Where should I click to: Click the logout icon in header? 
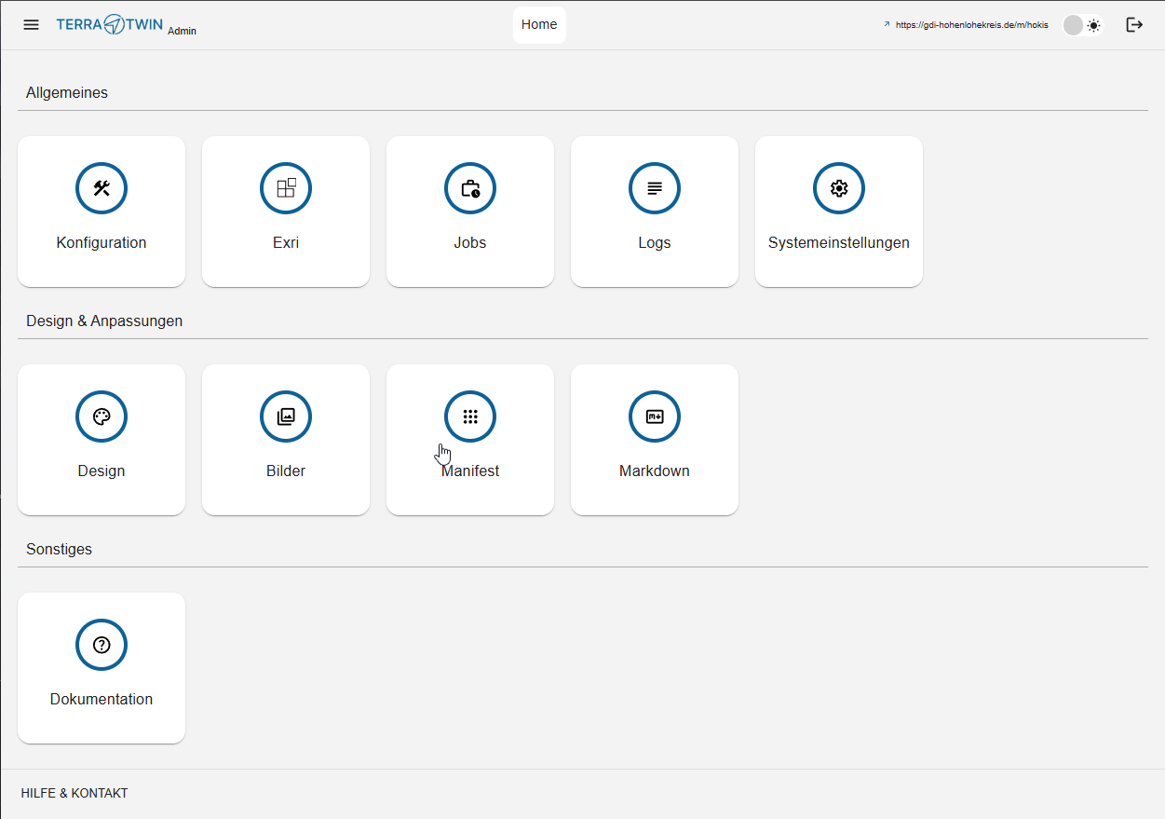(x=1134, y=25)
